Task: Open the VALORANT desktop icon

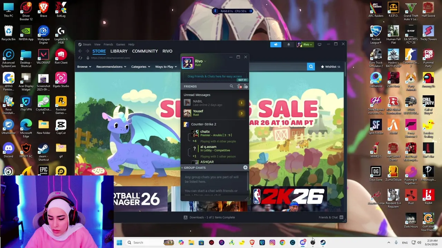Action: pos(44,57)
